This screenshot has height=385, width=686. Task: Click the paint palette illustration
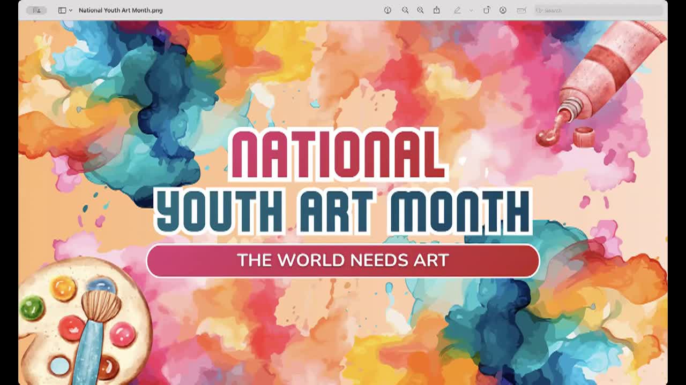pyautogui.click(x=80, y=321)
